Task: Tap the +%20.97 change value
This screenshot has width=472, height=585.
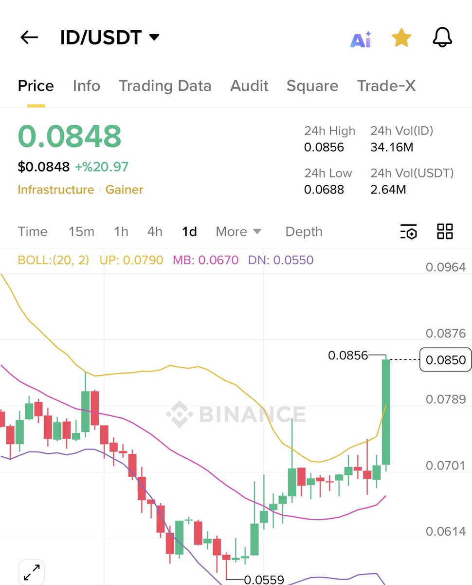Action: [x=102, y=167]
